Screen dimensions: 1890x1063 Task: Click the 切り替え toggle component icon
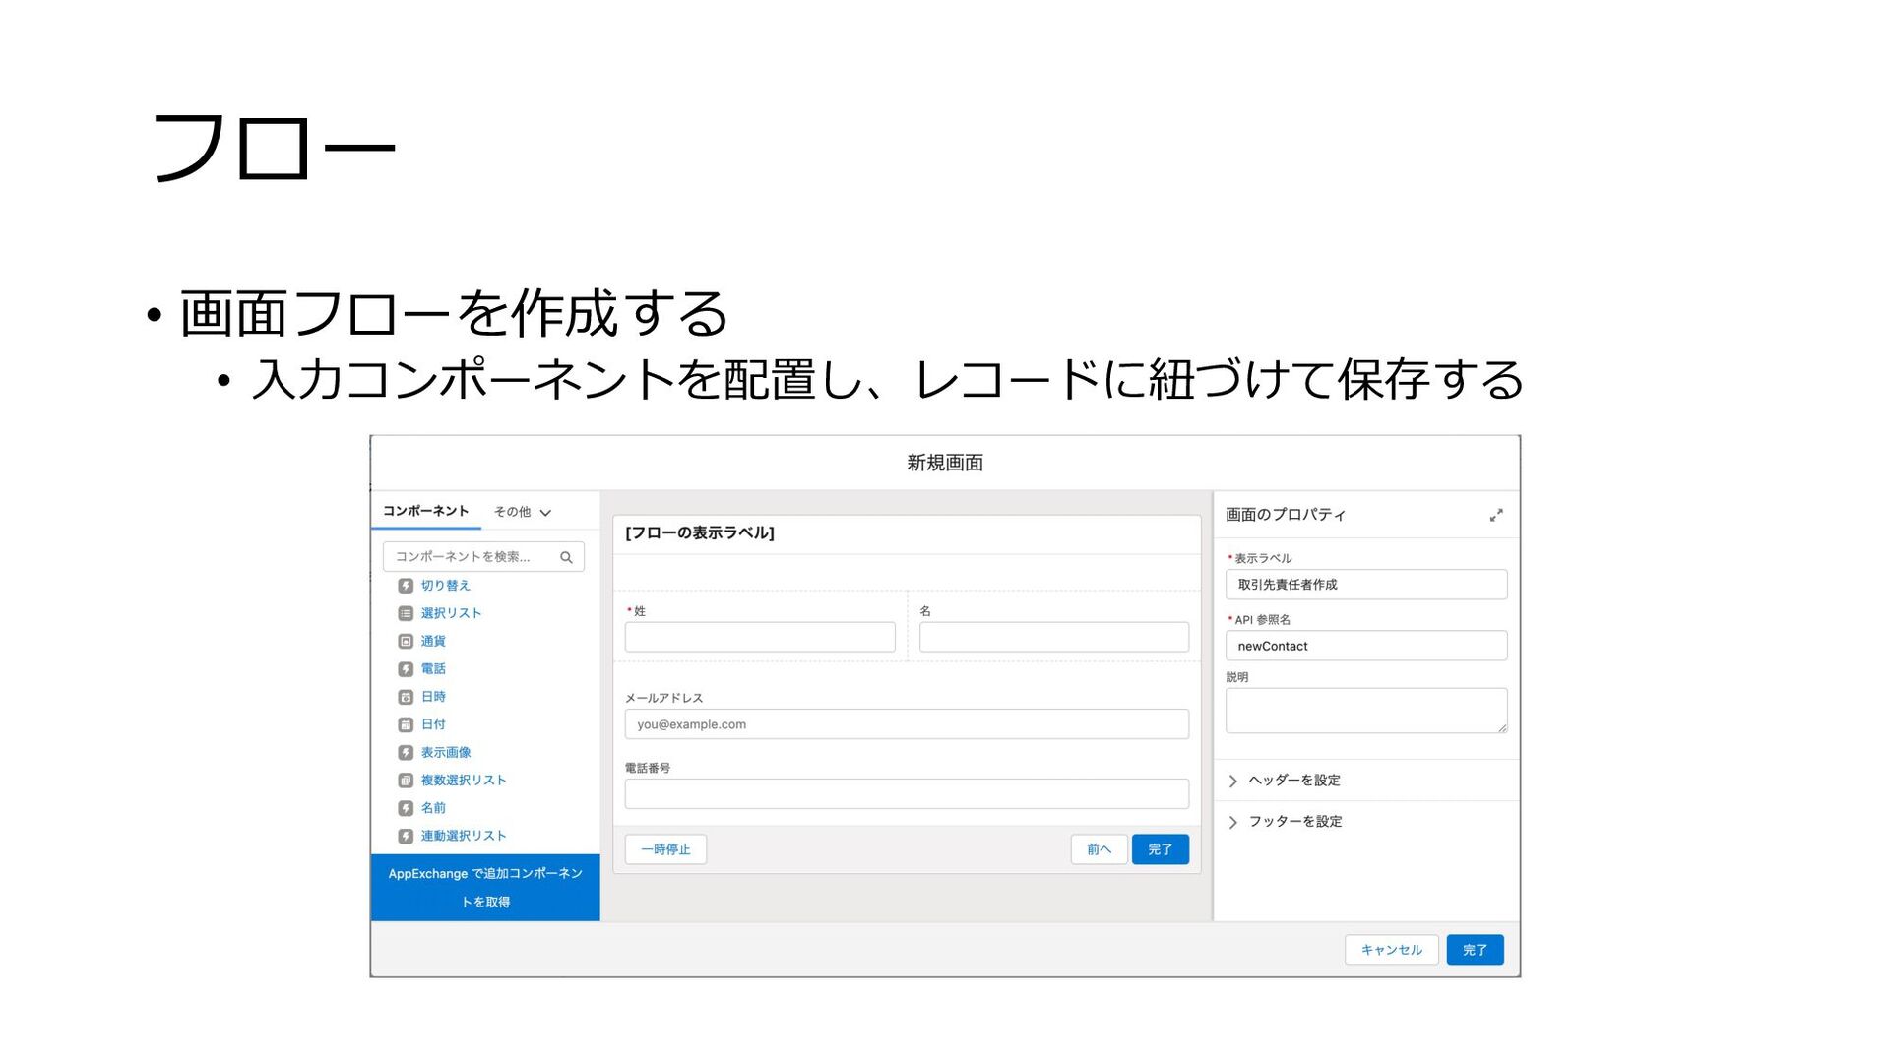point(405,586)
